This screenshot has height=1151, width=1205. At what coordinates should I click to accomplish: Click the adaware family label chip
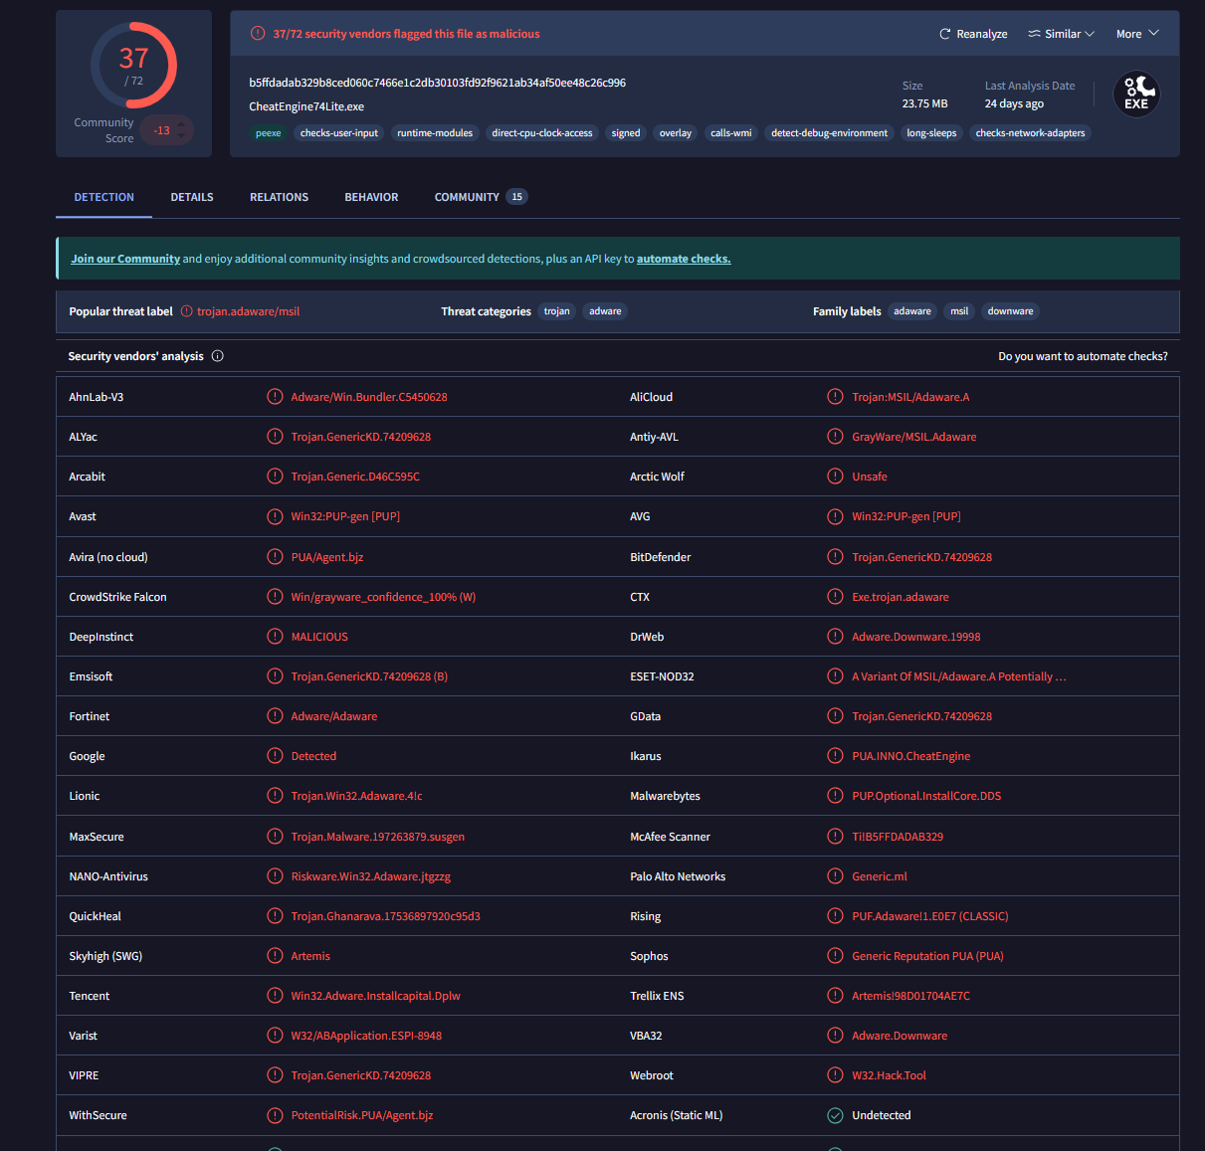(912, 311)
